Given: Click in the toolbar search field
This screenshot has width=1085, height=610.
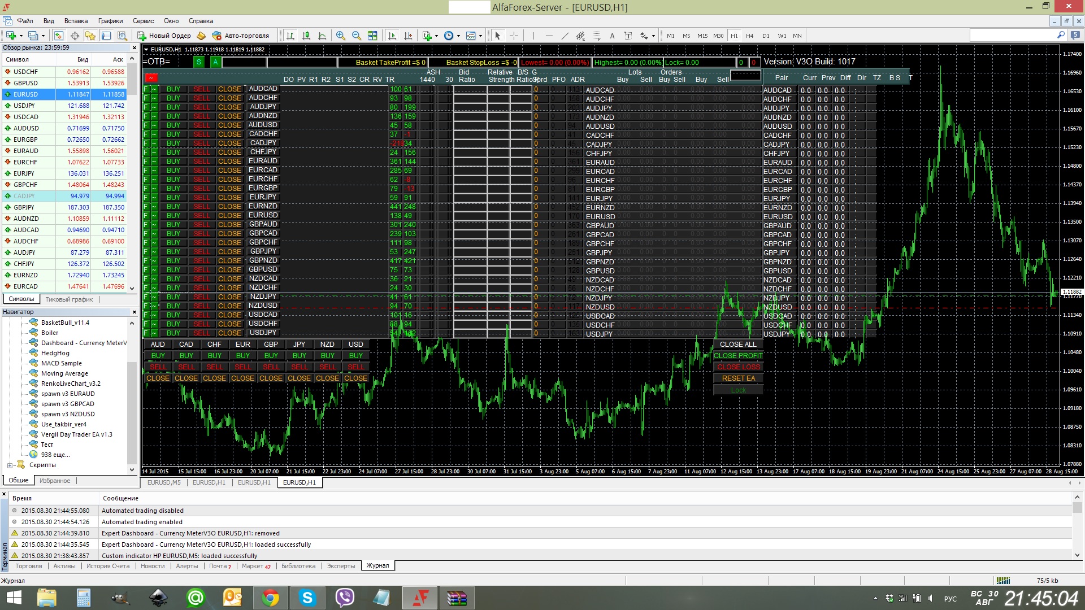Looking at the screenshot, I should pos(1013,35).
